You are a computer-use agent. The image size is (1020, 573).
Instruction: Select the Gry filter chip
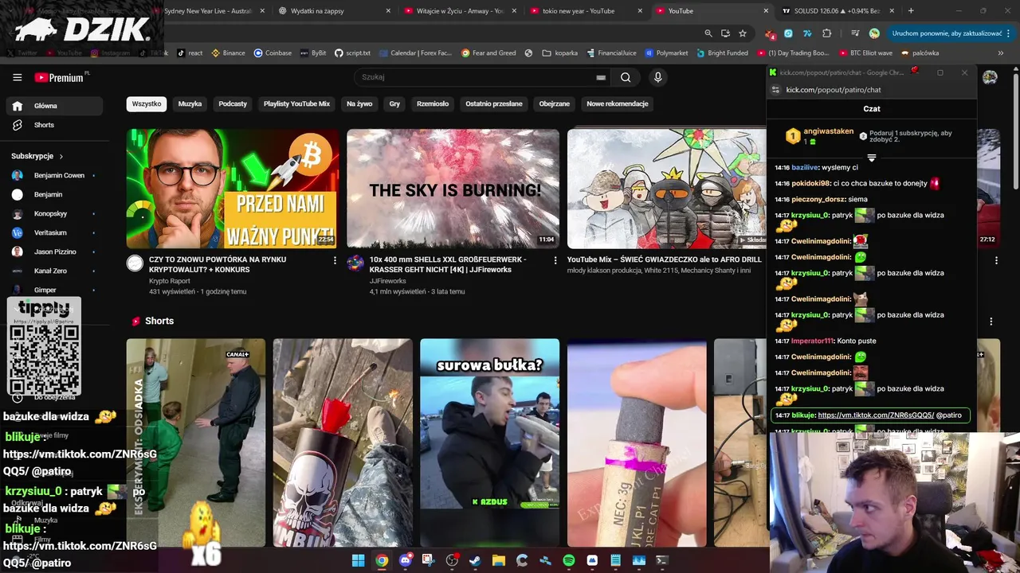(x=394, y=103)
